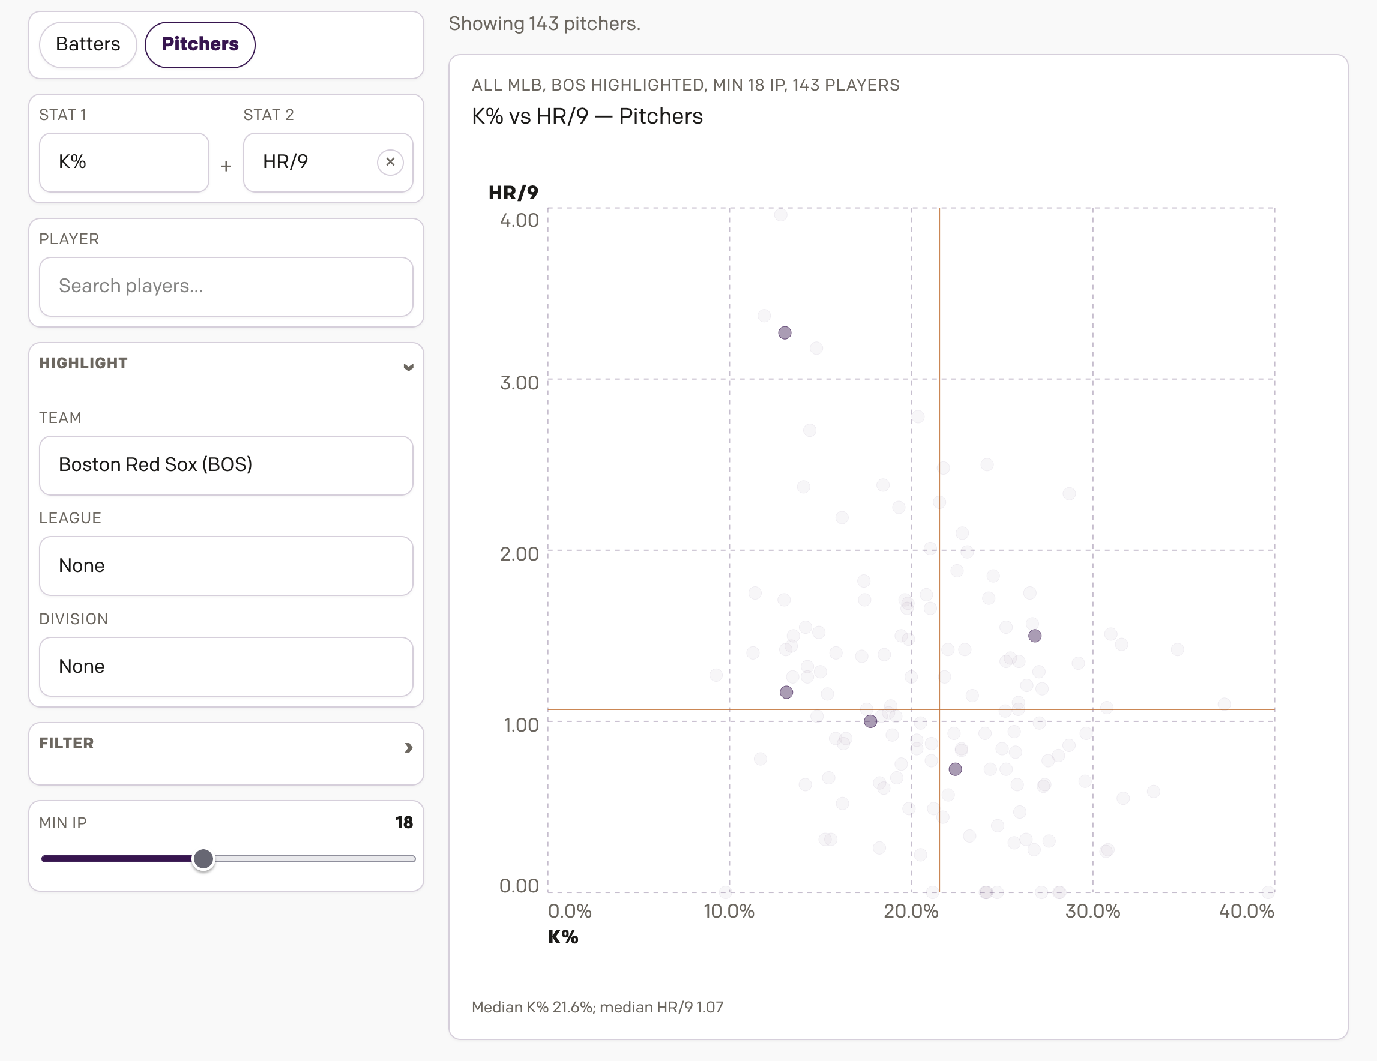Open the Team dropdown showing Boston Red Sox
The height and width of the screenshot is (1061, 1377).
(x=226, y=465)
